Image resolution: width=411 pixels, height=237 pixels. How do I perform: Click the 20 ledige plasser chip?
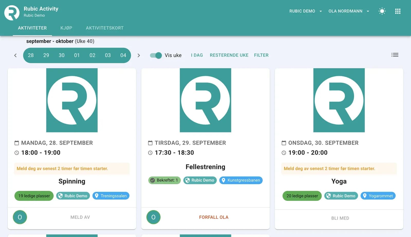coord(302,196)
